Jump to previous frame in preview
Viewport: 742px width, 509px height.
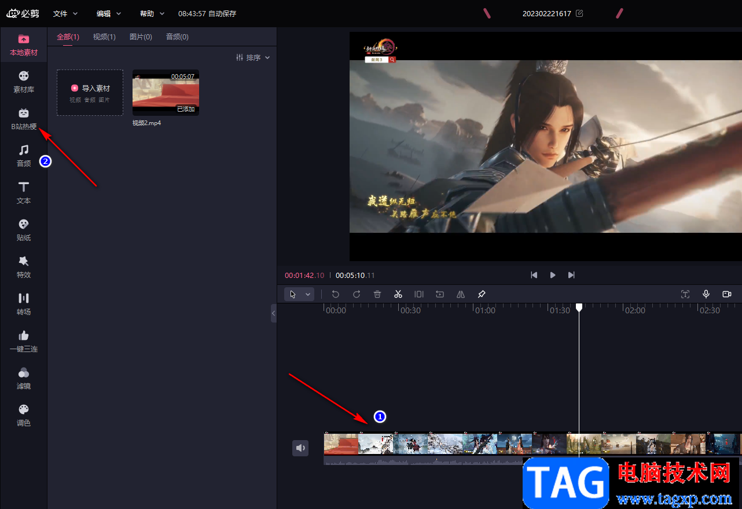[x=534, y=275]
